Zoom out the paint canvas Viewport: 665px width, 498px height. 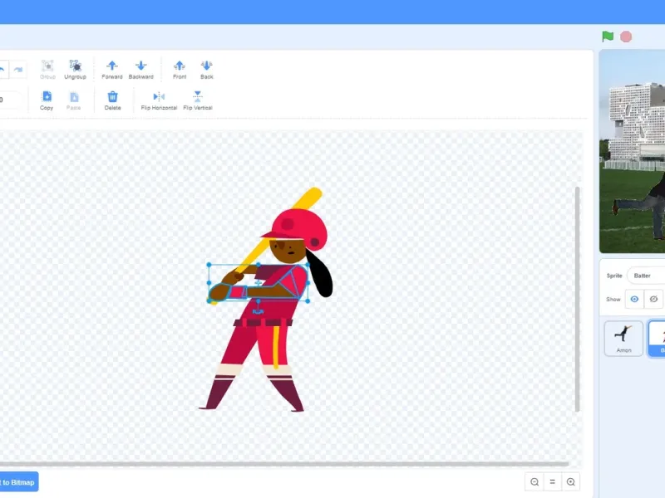pos(534,482)
